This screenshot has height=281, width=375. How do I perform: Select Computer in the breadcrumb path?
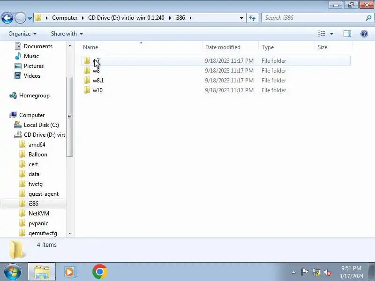pos(65,18)
